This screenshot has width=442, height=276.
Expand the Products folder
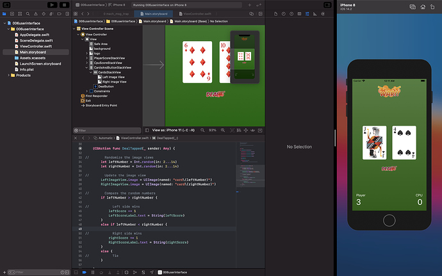pos(9,76)
